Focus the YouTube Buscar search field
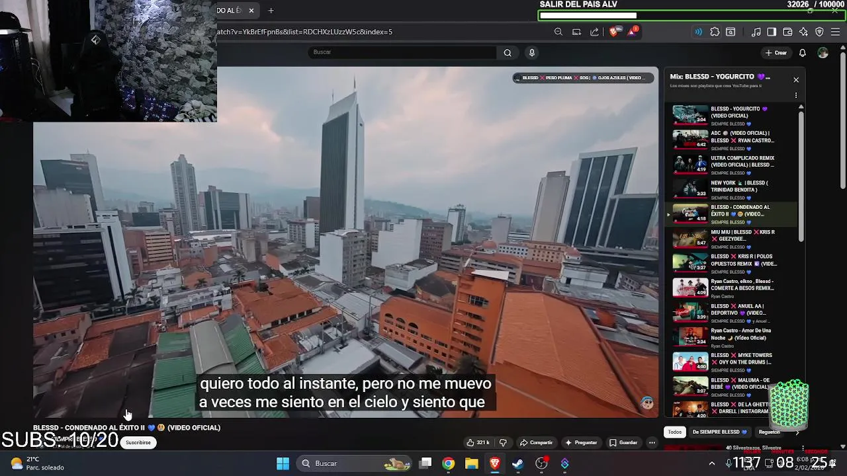The height and width of the screenshot is (476, 847). pyautogui.click(x=402, y=52)
